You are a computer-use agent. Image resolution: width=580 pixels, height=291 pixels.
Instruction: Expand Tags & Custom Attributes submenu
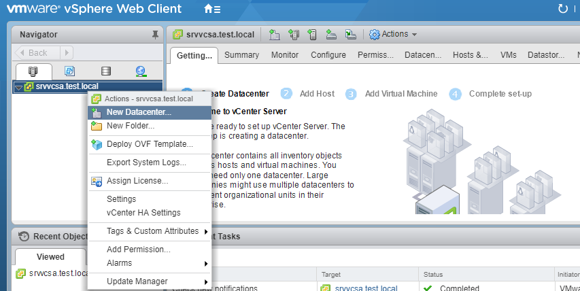pyautogui.click(x=150, y=231)
